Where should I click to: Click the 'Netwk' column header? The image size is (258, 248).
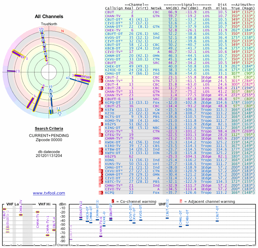coord(156,8)
